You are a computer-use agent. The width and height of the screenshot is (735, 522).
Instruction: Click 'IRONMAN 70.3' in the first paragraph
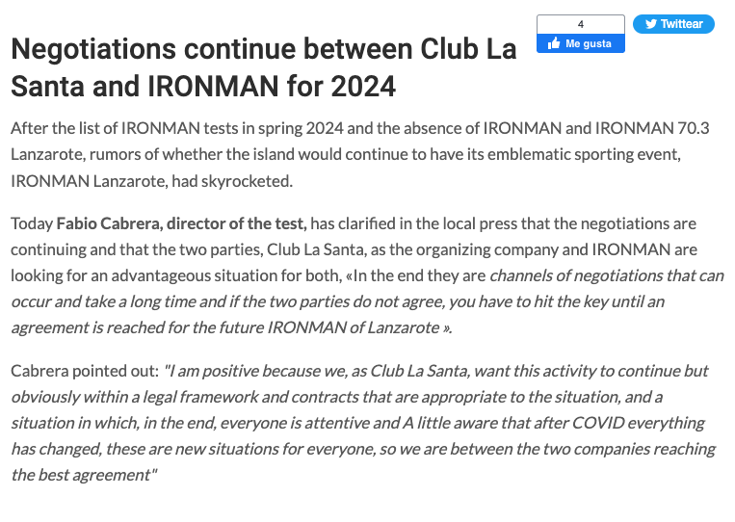coord(652,128)
